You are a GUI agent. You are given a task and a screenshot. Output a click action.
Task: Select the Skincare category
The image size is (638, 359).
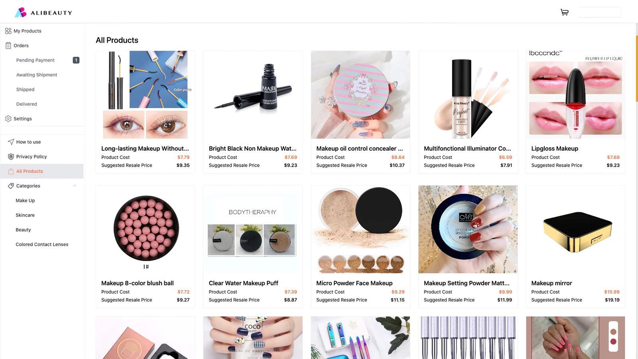[x=25, y=215]
